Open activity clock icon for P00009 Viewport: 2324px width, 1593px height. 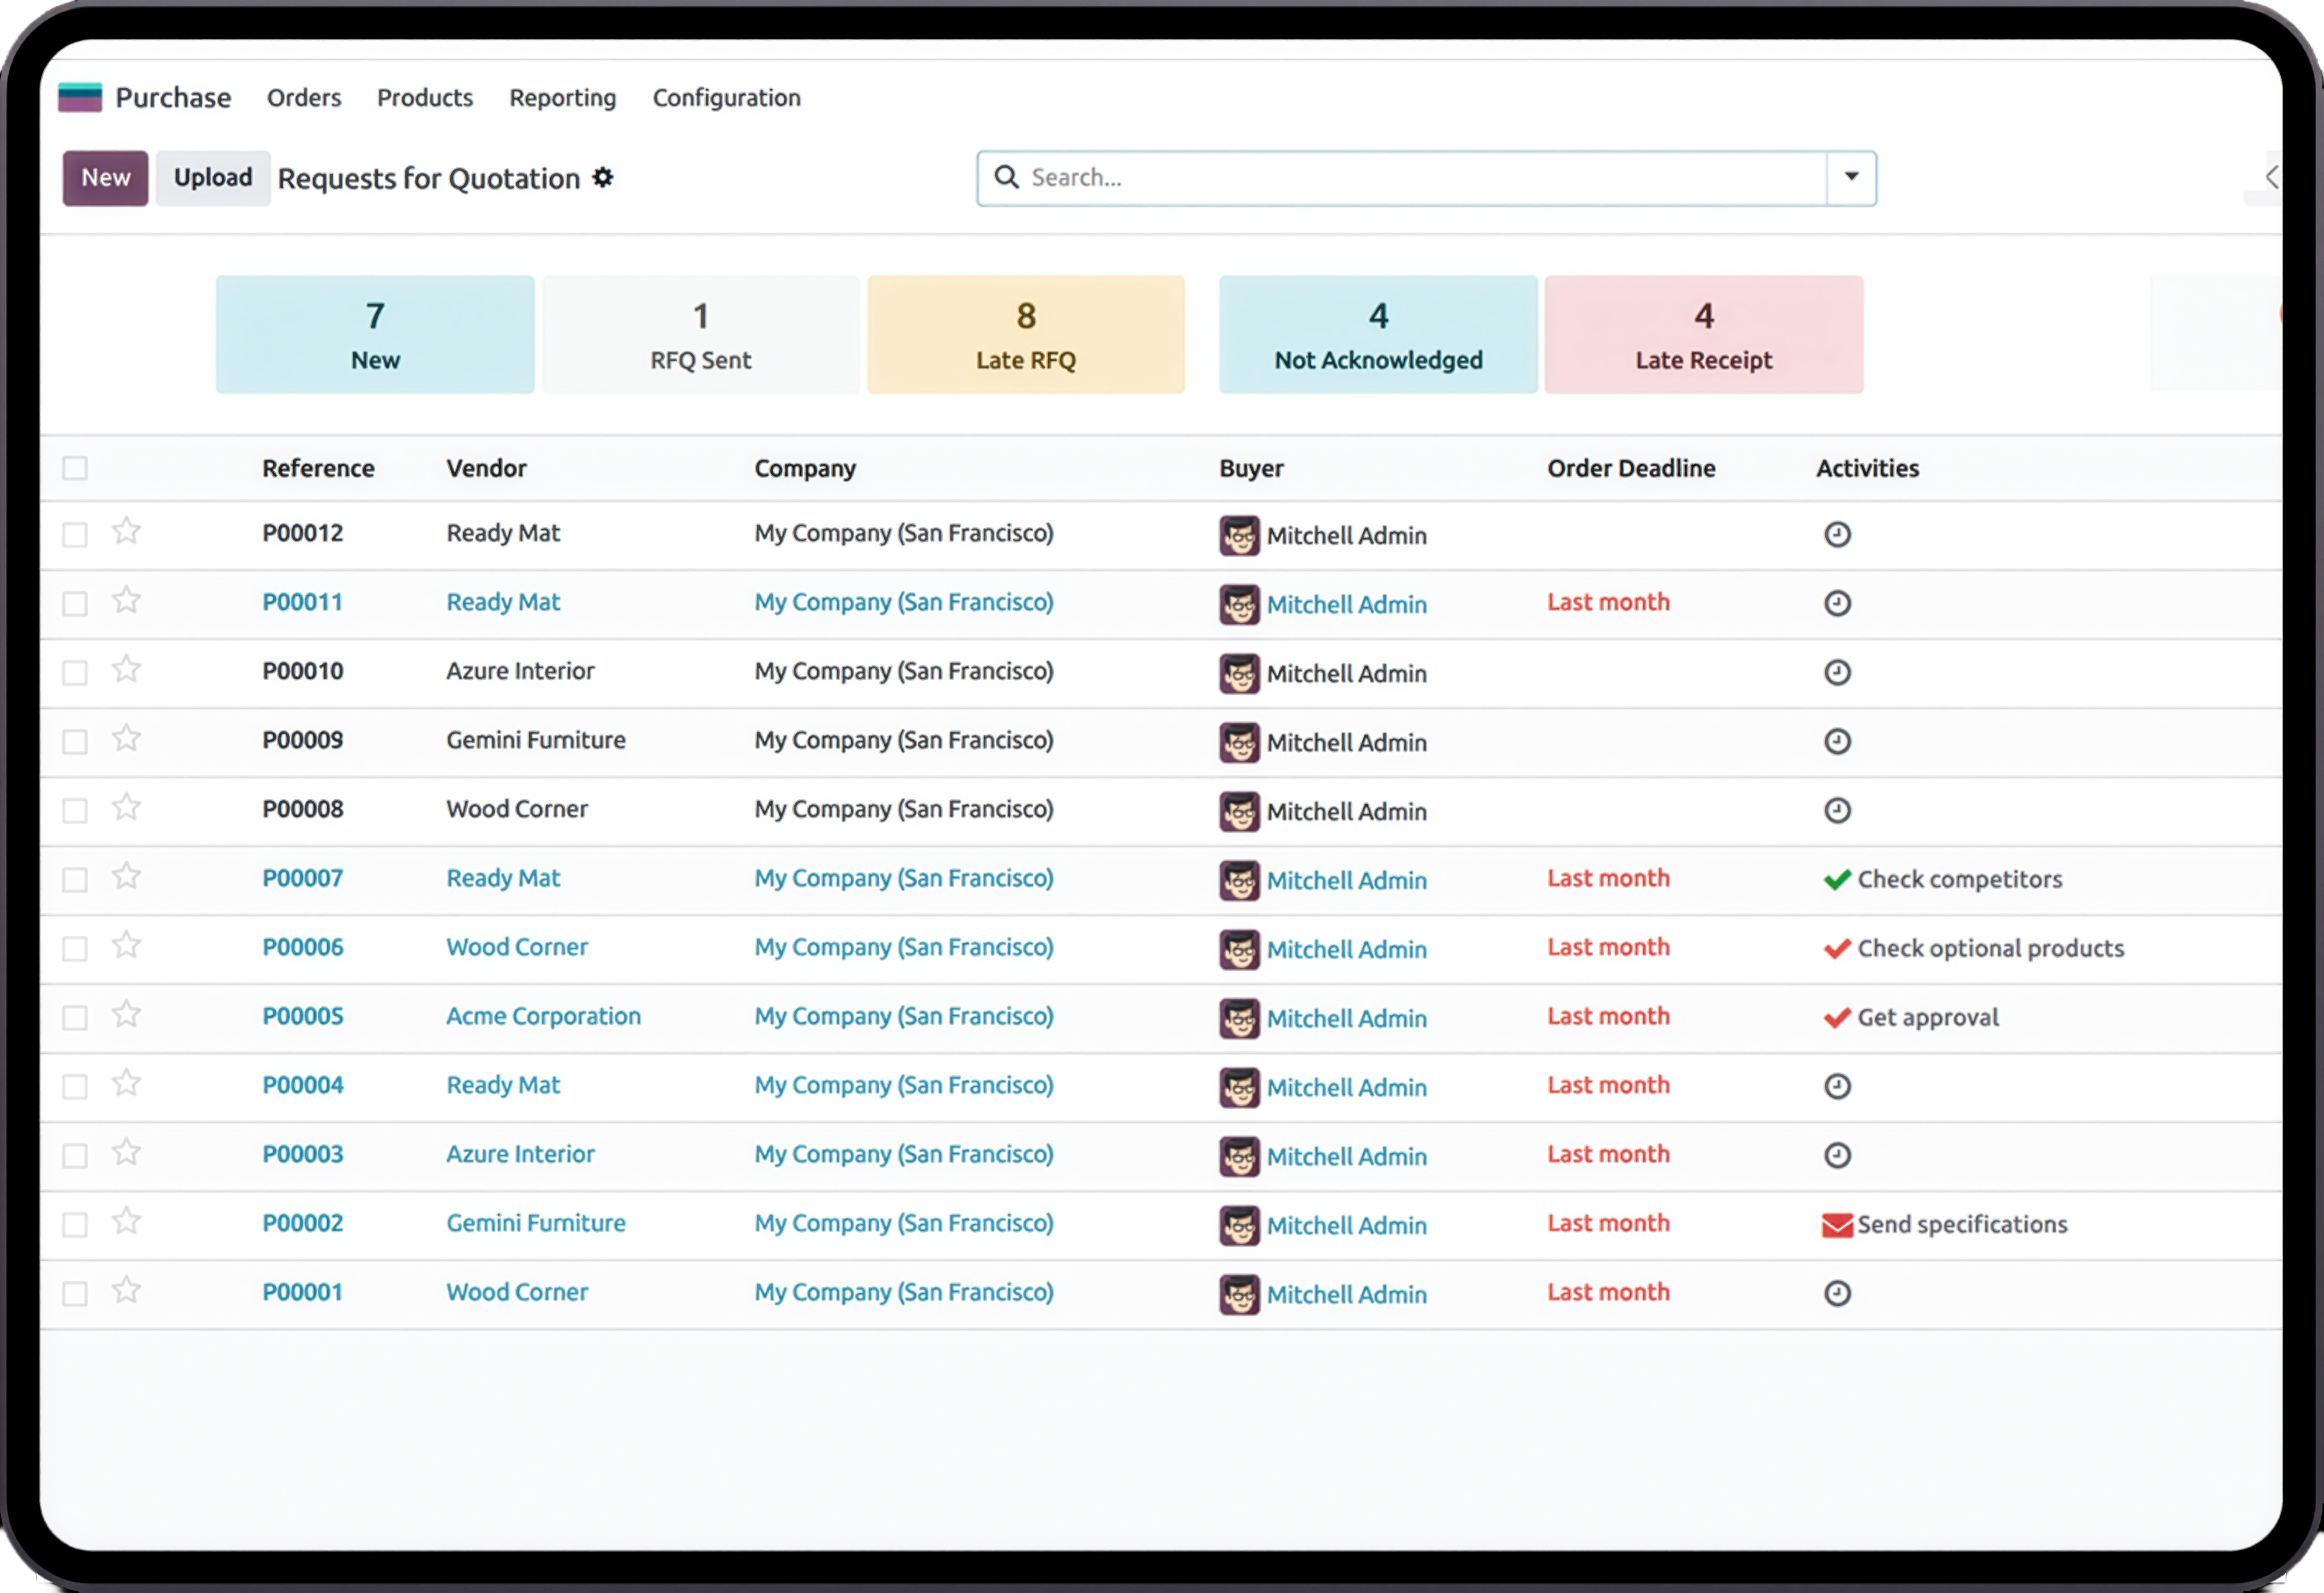[x=1837, y=742]
